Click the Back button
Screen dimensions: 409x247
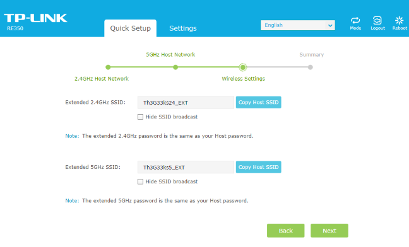coord(286,231)
